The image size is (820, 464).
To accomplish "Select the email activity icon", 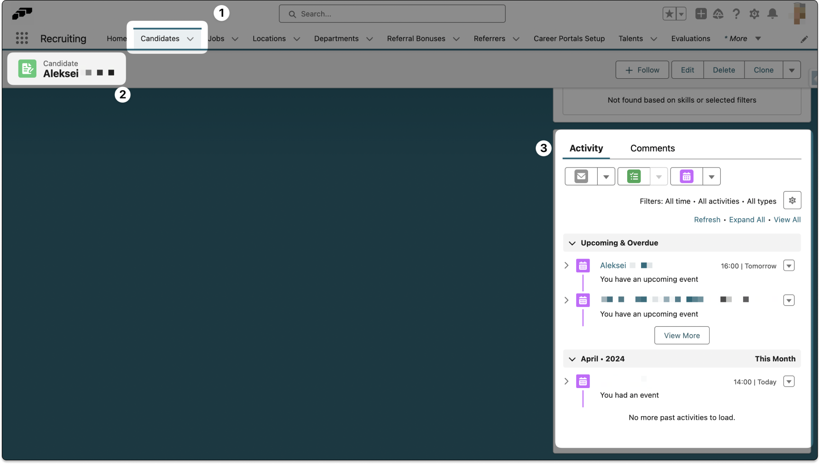I will tap(580, 176).
